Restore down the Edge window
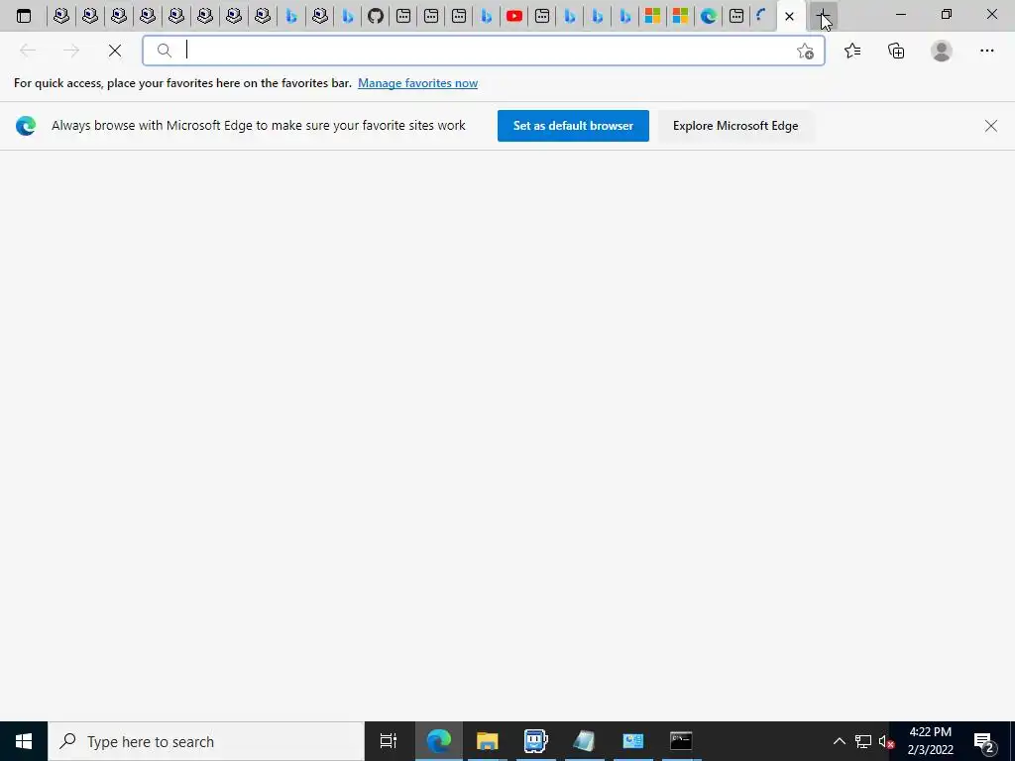The height and width of the screenshot is (761, 1015). 947,14
